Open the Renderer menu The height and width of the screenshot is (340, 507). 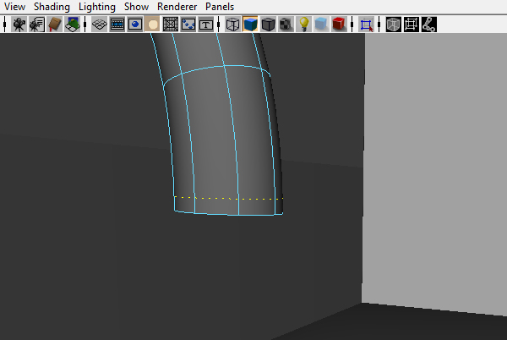177,7
